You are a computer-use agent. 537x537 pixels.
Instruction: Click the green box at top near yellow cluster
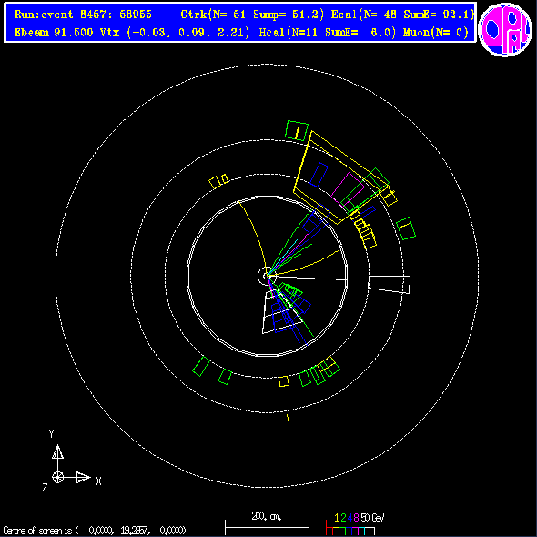[x=297, y=130]
